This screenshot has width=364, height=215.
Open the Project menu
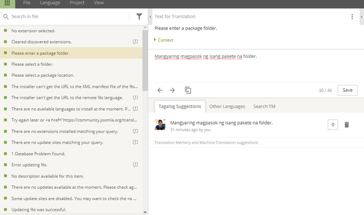(77, 3)
